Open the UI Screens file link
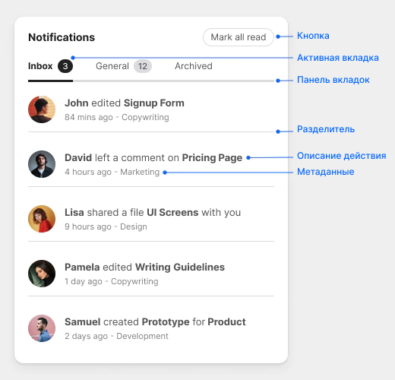The image size is (395, 380). point(172,213)
